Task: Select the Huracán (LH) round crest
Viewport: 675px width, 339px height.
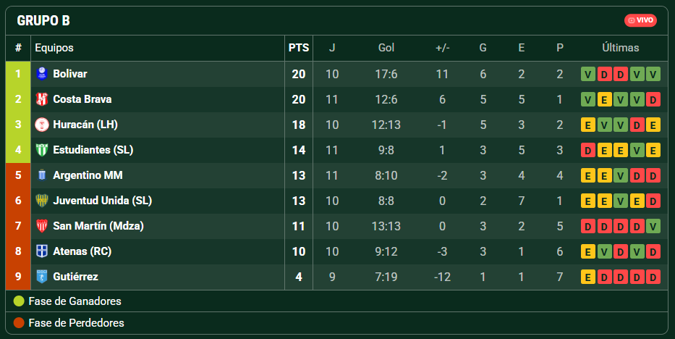Action: [x=42, y=125]
